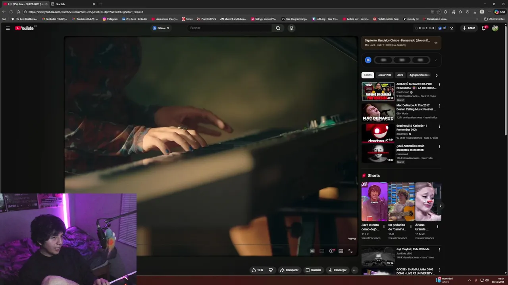Open options menu for deadmau5 video
The width and height of the screenshot is (508, 285).
point(439,126)
